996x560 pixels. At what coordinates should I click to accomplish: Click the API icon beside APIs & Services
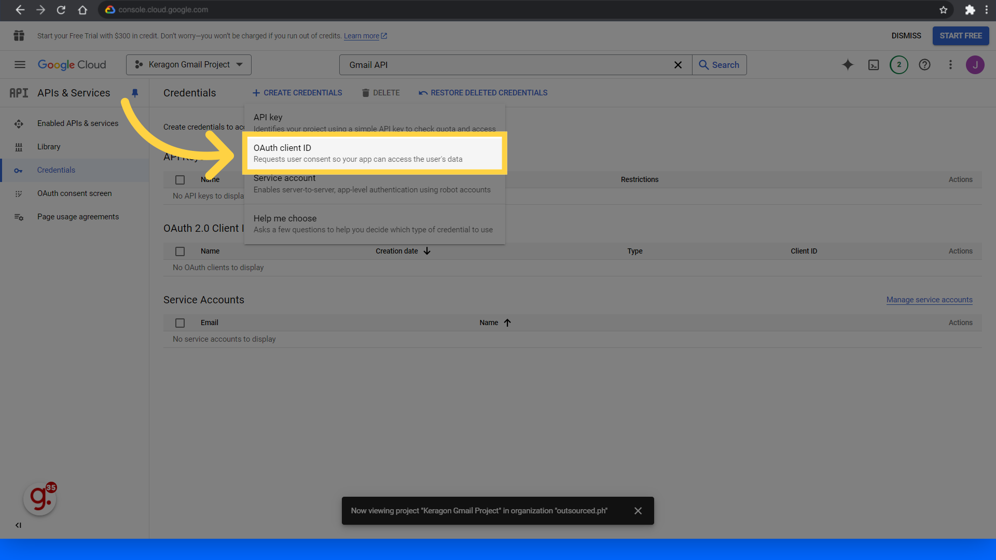[19, 93]
